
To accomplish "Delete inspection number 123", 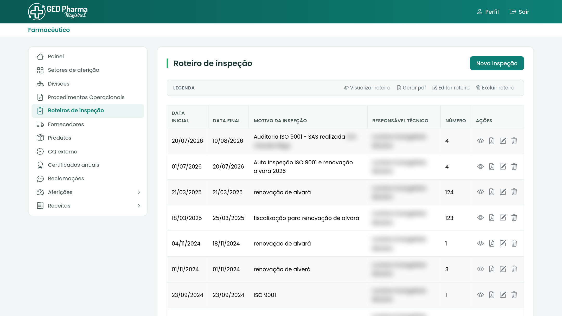I will (x=514, y=218).
